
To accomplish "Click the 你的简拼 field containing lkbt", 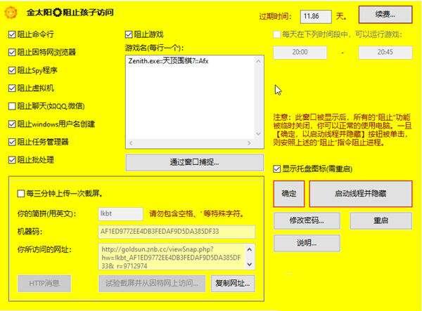I will (x=120, y=214).
